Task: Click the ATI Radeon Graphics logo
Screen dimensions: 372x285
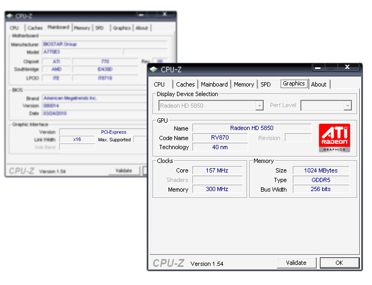Action: (x=334, y=138)
